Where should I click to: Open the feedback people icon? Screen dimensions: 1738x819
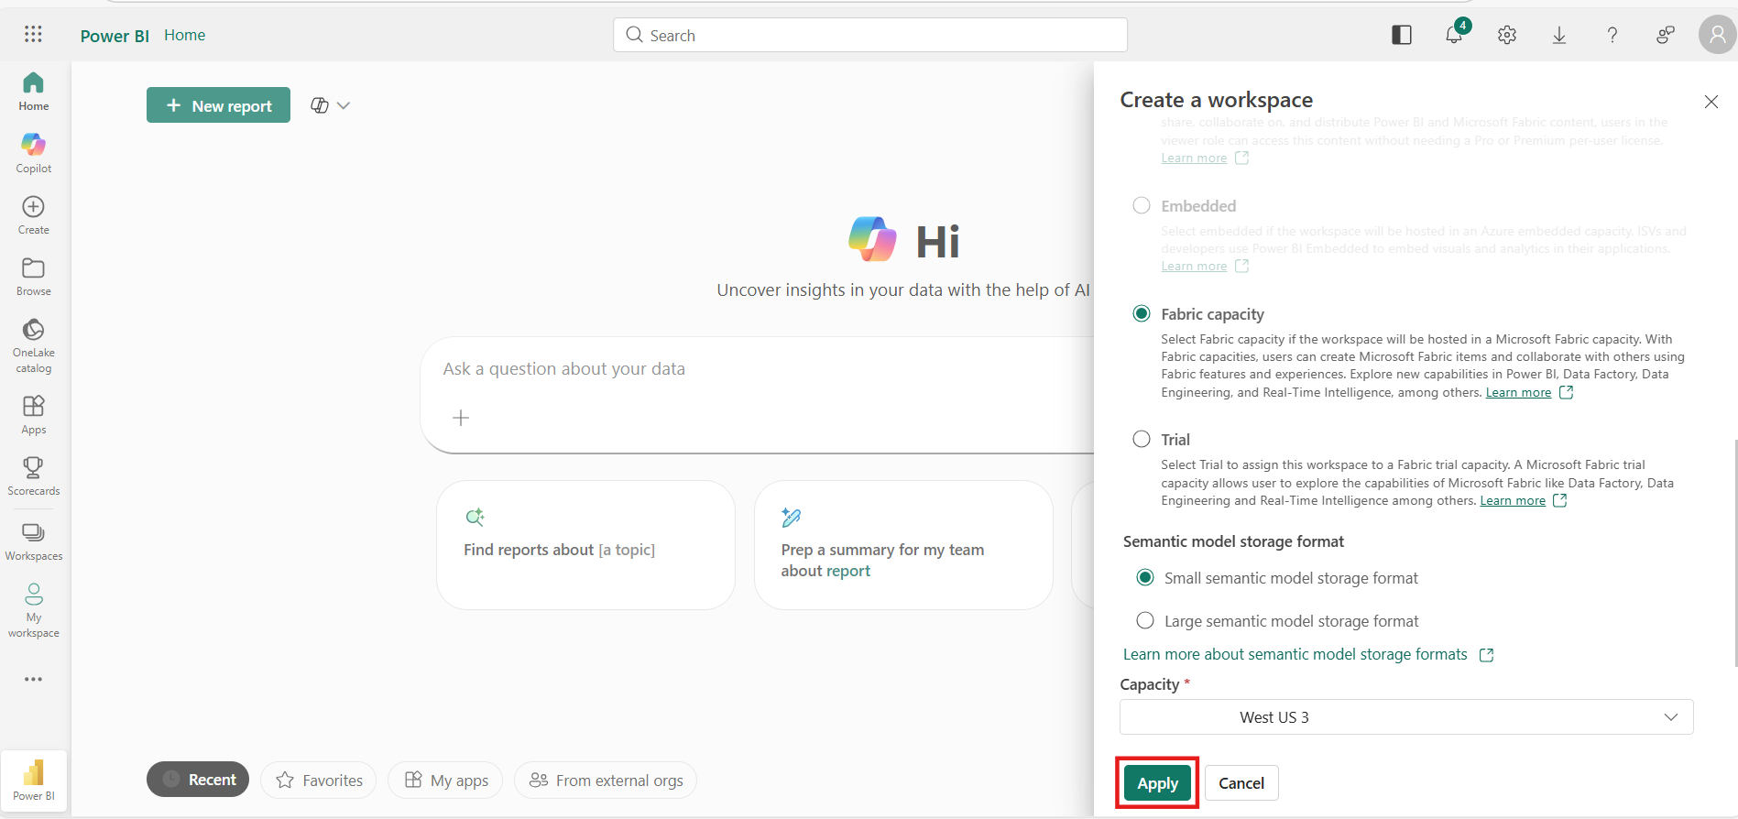tap(1666, 35)
